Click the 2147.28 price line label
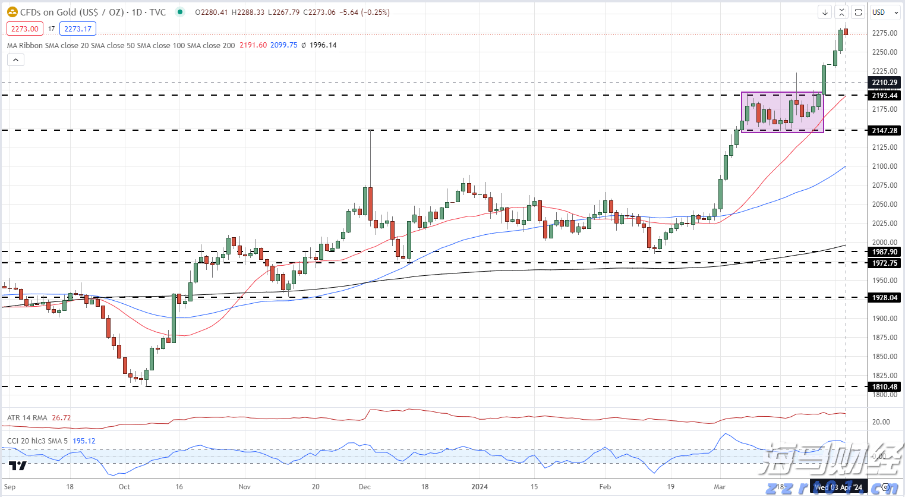Image resolution: width=905 pixels, height=497 pixels. tap(885, 130)
